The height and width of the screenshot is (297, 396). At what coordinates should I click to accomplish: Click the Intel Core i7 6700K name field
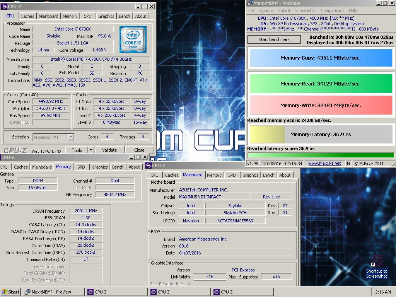[x=73, y=29]
